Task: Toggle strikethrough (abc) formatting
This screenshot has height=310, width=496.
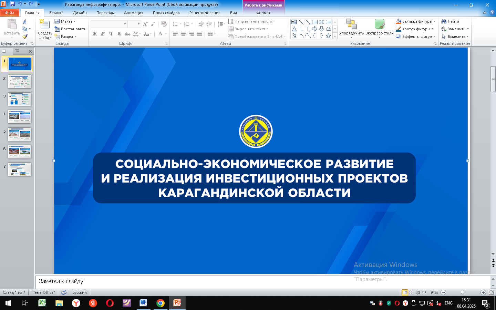Action: (x=127, y=34)
